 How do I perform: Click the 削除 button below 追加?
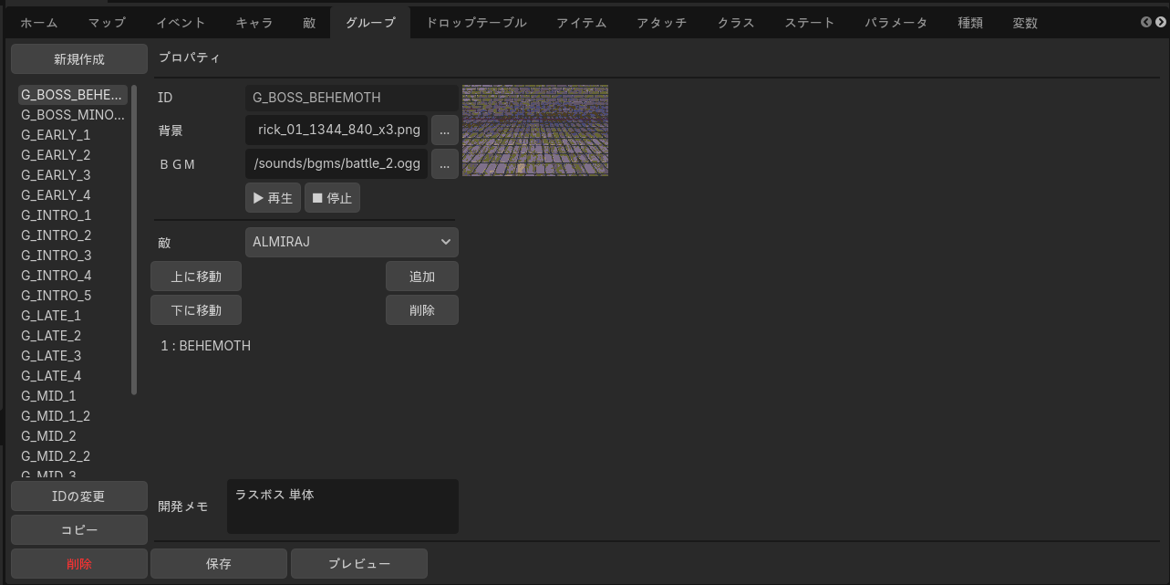tap(422, 310)
